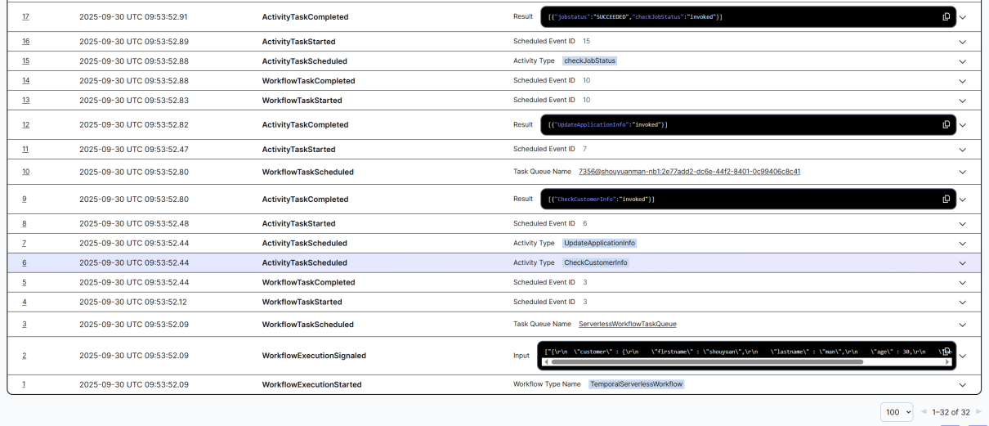Click the UpdateApplicationInfo activity type badge
989x426 pixels.
point(599,243)
